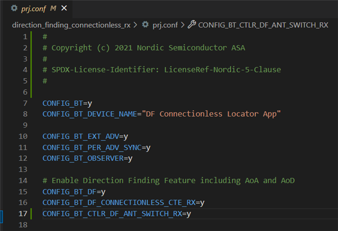Click the wrench icon in breadcrumb
The height and width of the screenshot is (231, 338).
tap(192, 25)
